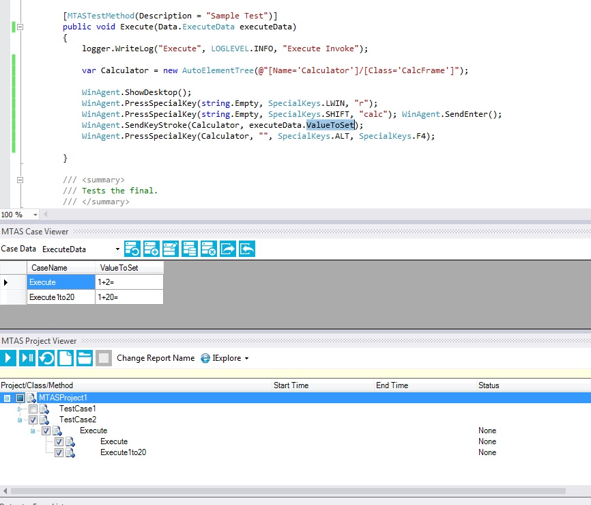Click the highlighted ValueToSet in code
This screenshot has width=591, height=505.
[330, 125]
